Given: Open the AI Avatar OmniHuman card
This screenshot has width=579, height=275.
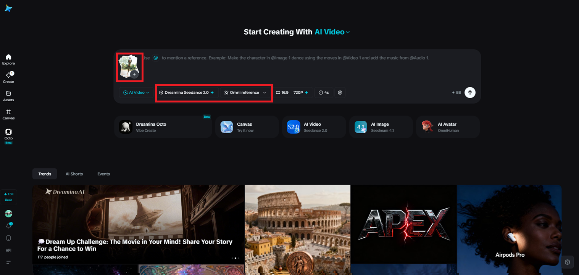Looking at the screenshot, I should 448,127.
